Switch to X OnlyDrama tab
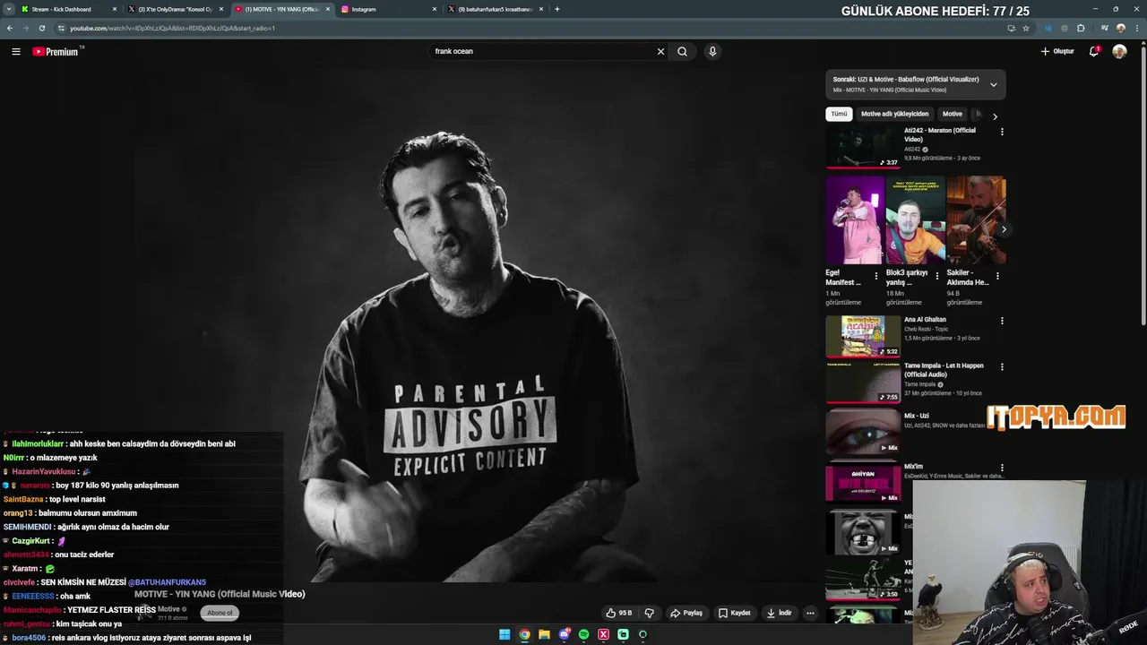The height and width of the screenshot is (645, 1147). pos(175,9)
